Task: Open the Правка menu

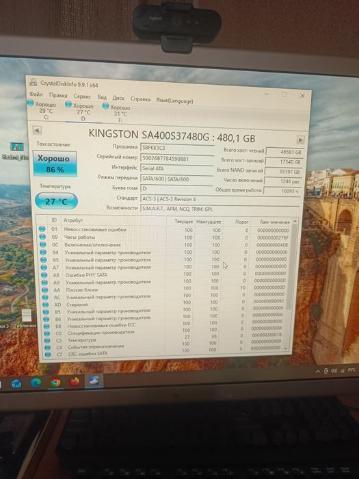Action: pyautogui.click(x=58, y=95)
